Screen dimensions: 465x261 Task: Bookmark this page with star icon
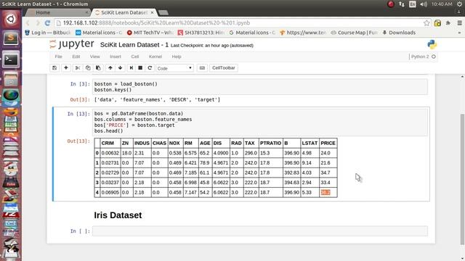coord(426,22)
